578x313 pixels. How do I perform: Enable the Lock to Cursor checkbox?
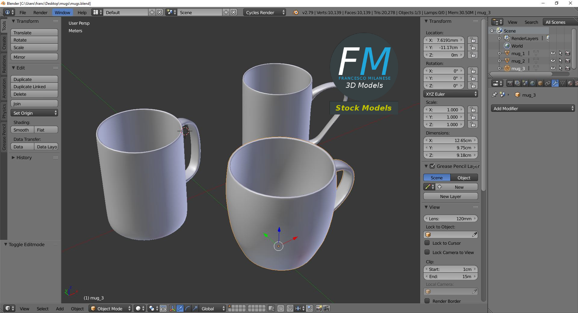coord(427,243)
